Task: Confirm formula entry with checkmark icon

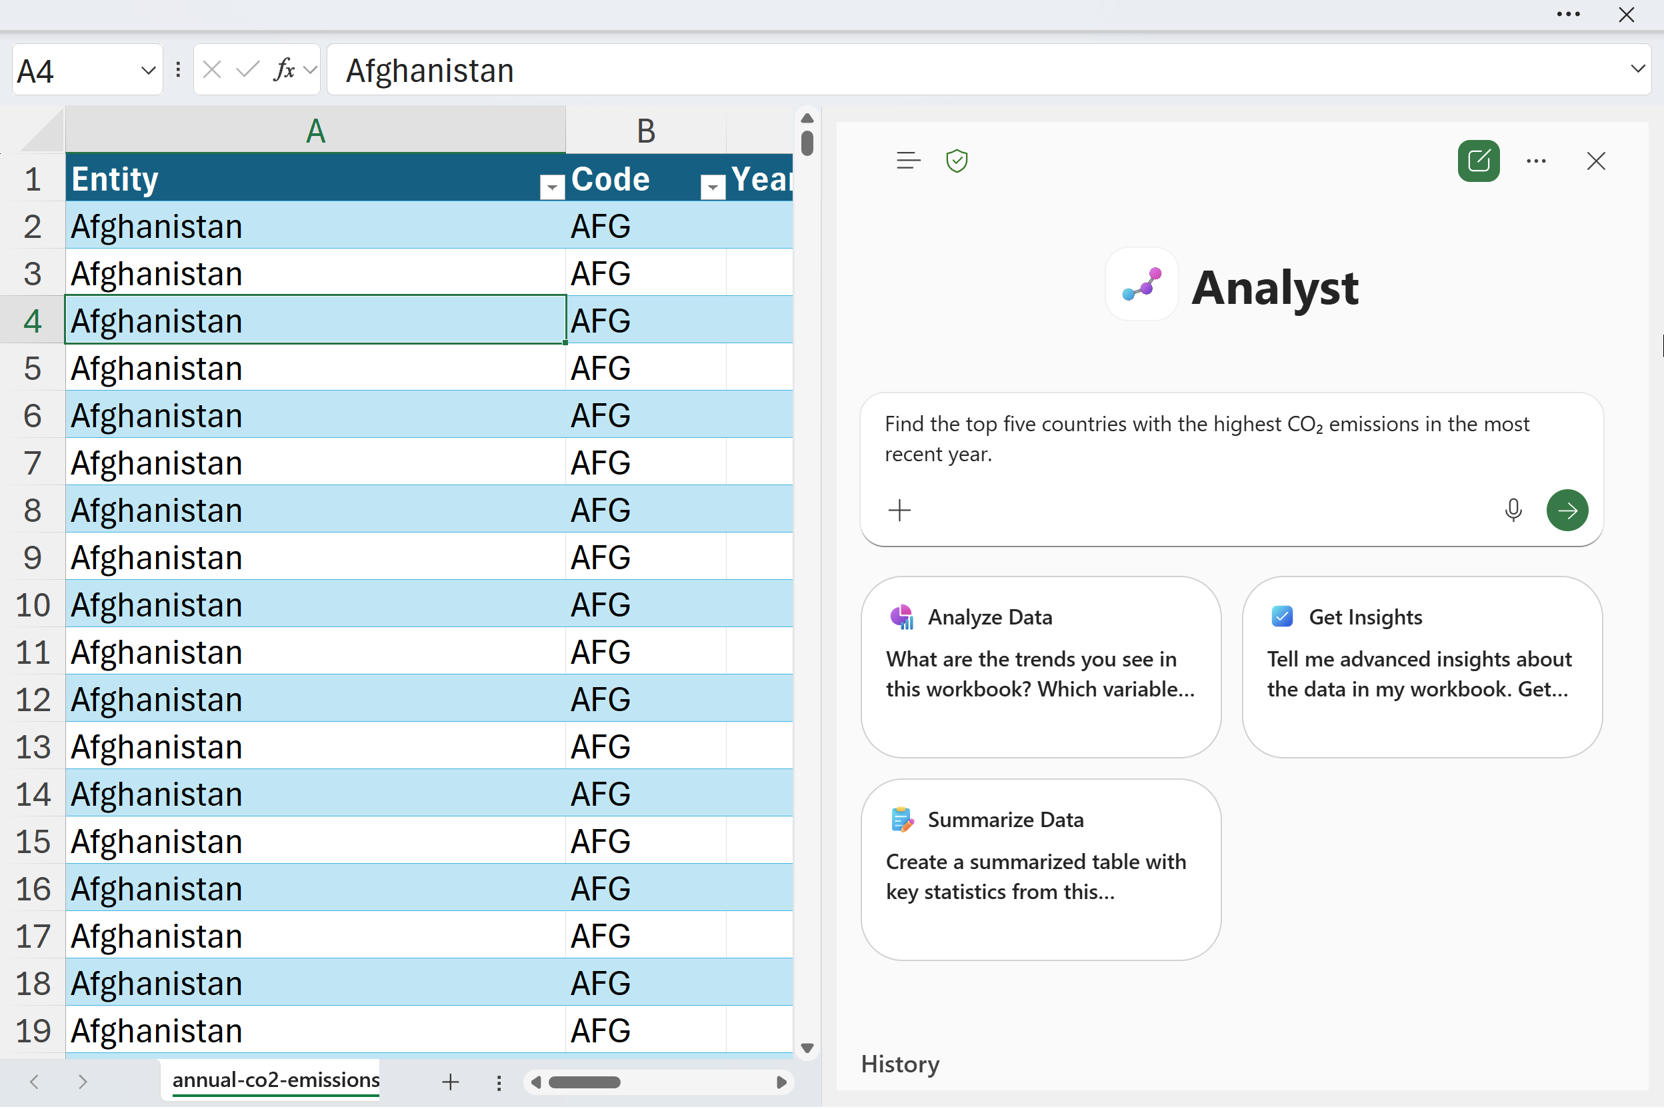Action: tap(247, 70)
